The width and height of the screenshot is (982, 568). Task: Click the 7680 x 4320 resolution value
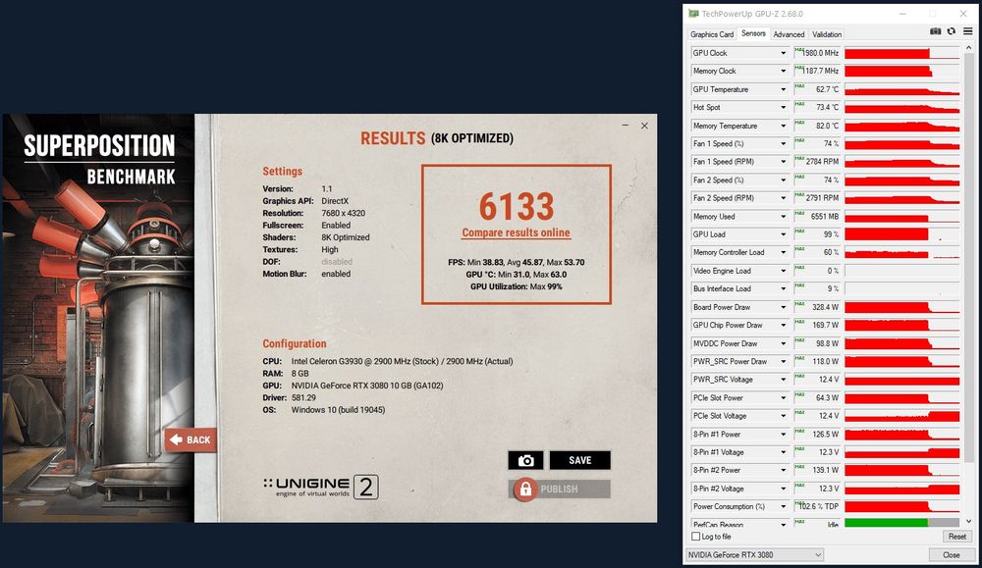(343, 213)
